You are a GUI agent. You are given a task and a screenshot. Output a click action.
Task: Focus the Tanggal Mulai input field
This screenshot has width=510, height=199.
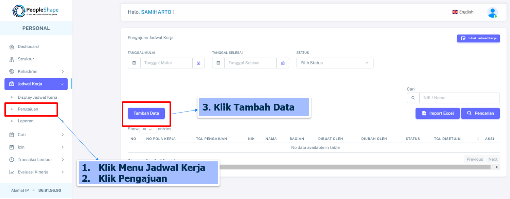coord(166,63)
